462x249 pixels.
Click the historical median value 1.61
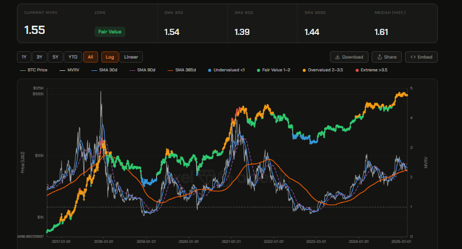pyautogui.click(x=381, y=32)
